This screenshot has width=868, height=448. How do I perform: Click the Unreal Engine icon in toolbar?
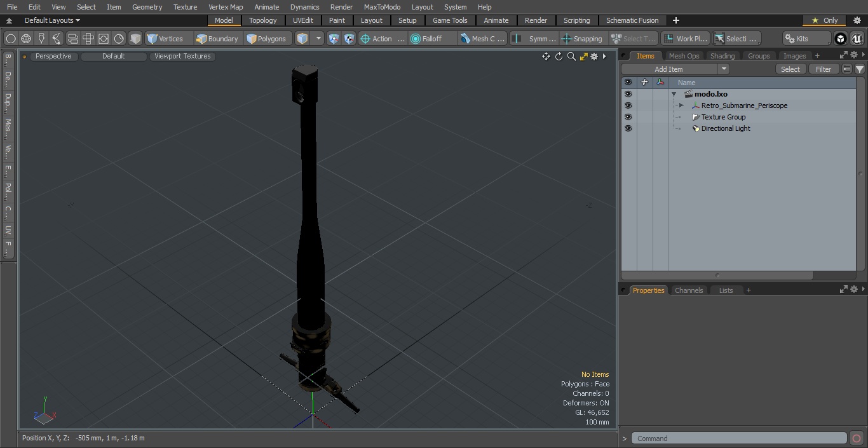point(857,39)
